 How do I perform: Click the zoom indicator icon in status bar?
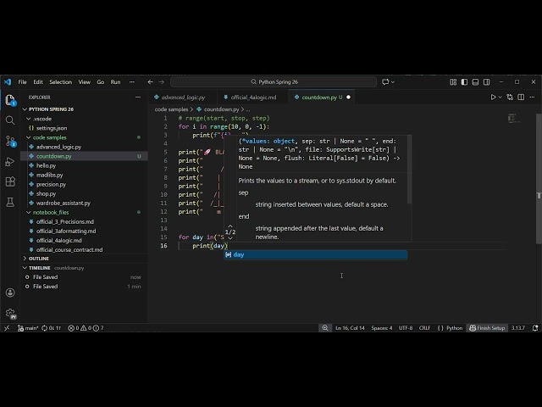click(325, 328)
